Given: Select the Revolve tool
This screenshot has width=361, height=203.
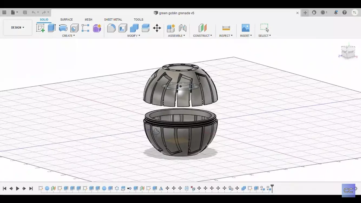Looking at the screenshot, I should pos(63,28).
